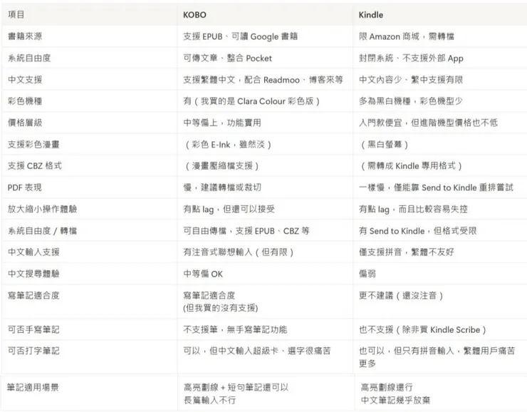Select the 中文搜尋體驗 row label
Screen dimensions: 527x412
coord(33,274)
